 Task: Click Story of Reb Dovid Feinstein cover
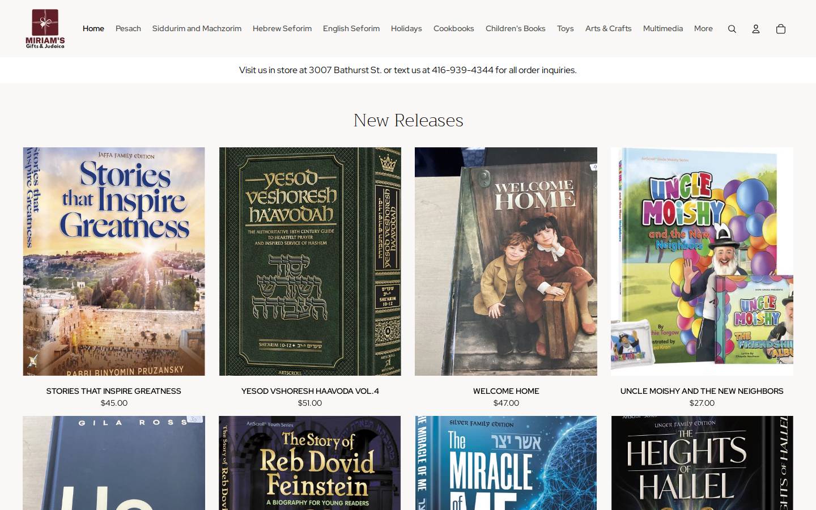[x=310, y=463]
